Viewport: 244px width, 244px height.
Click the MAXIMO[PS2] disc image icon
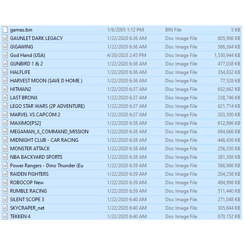5,123
